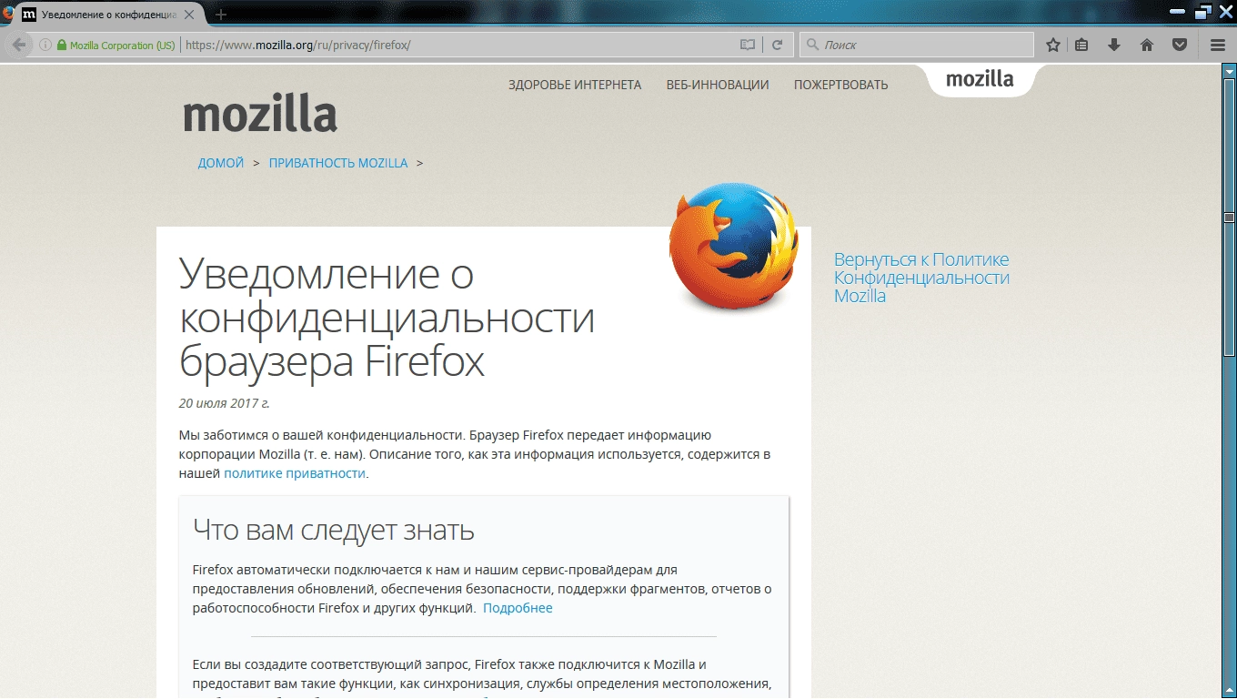Screen dimensions: 1237x699
Task: Click the green padlock security icon
Action: pos(62,45)
